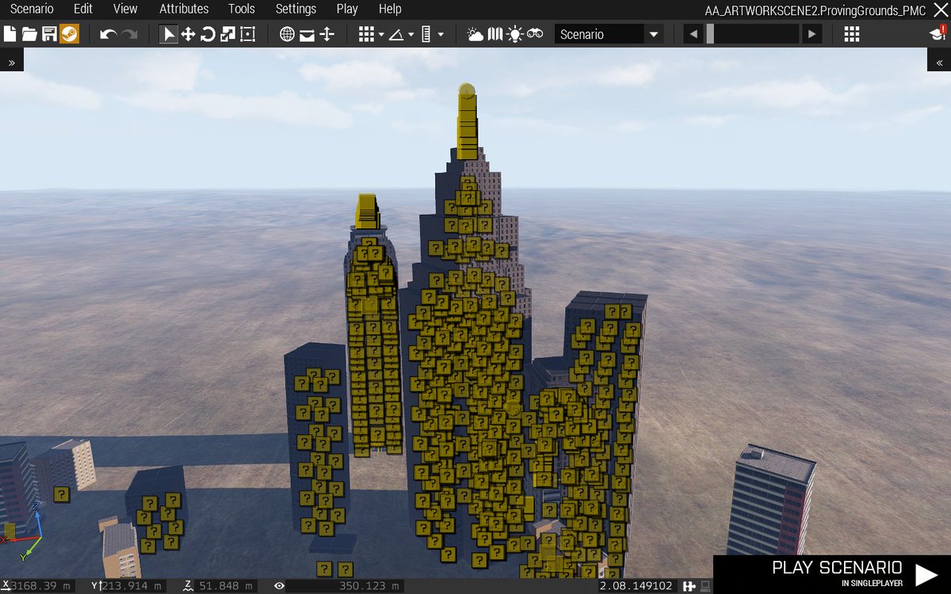This screenshot has height=594, width=951.
Task: Toggle map textures icon
Action: click(495, 34)
